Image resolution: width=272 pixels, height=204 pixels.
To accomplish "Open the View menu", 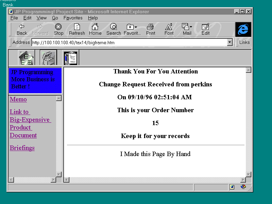I will 41,18.
